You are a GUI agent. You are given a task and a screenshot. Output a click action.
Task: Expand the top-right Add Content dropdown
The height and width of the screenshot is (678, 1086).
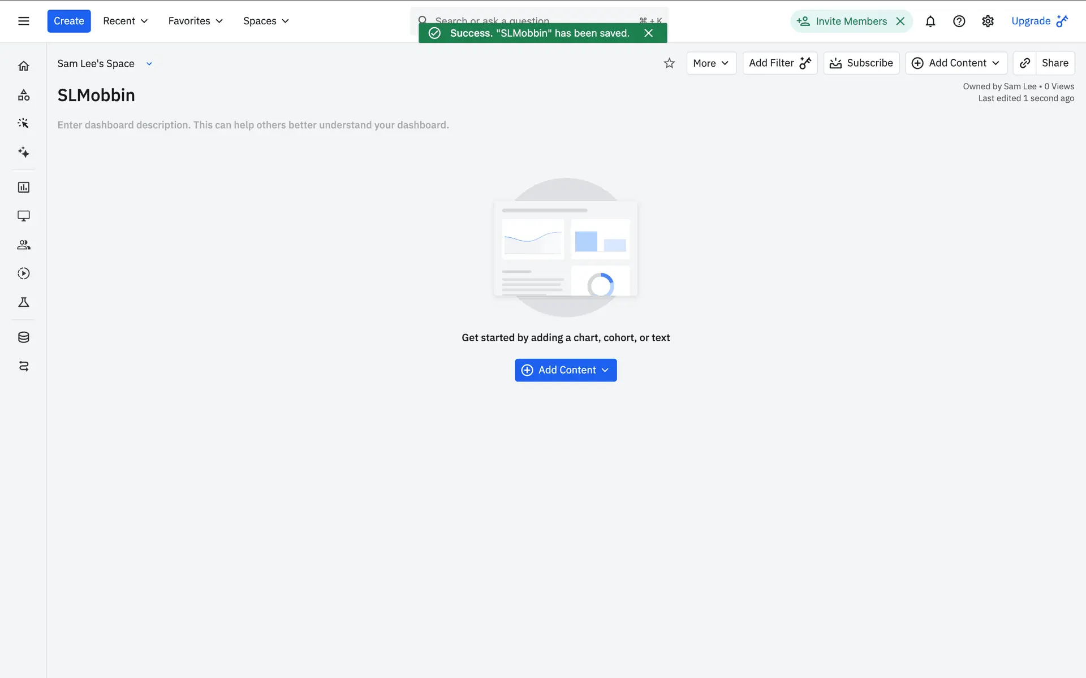956,63
